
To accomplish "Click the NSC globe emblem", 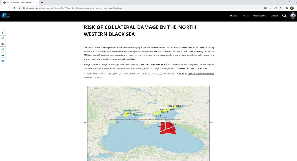I will click(x=293, y=15).
